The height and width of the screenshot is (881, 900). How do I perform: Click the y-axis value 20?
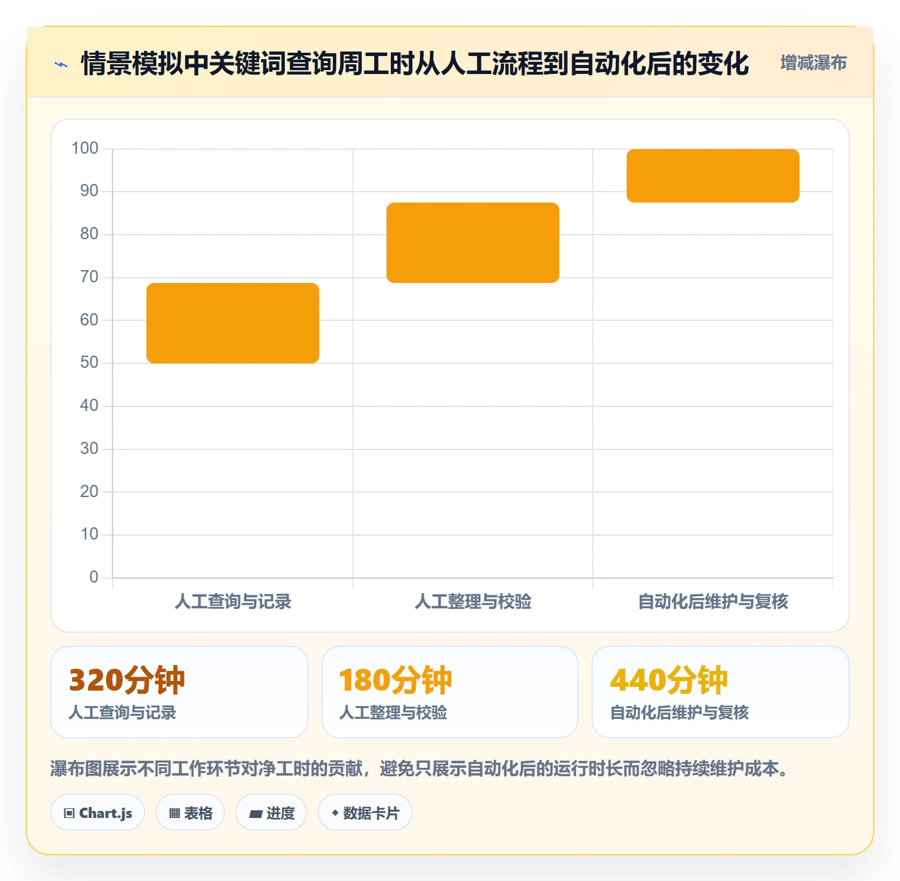89,491
